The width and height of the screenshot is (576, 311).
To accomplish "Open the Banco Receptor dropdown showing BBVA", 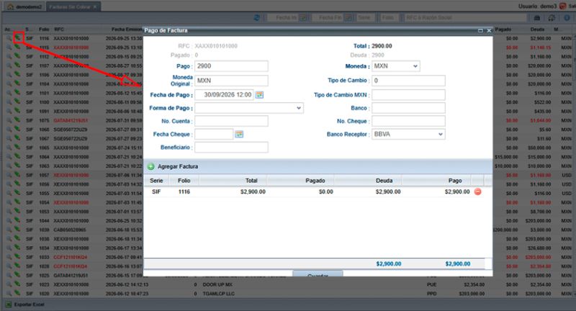I will (x=441, y=135).
